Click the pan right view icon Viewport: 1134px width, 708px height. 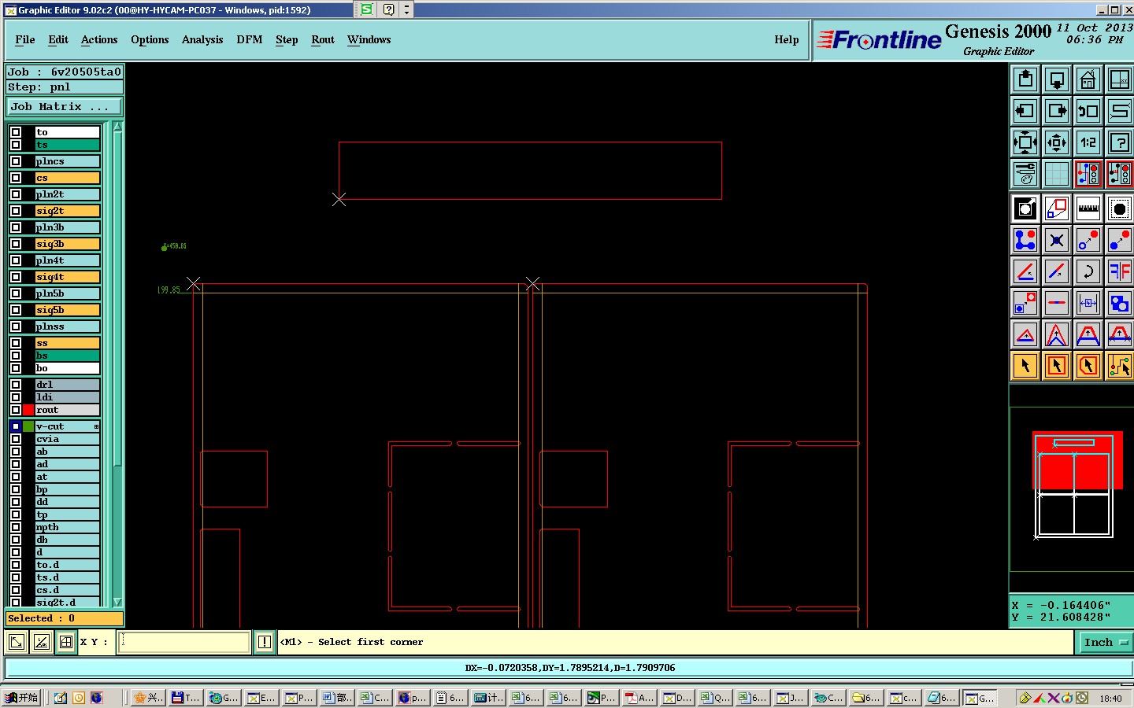pyautogui.click(x=1057, y=111)
